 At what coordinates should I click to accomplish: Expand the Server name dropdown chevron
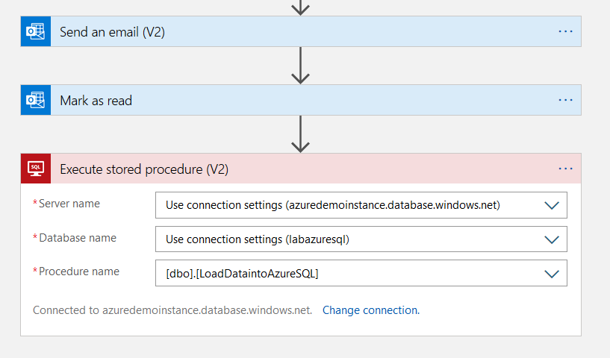(x=552, y=205)
